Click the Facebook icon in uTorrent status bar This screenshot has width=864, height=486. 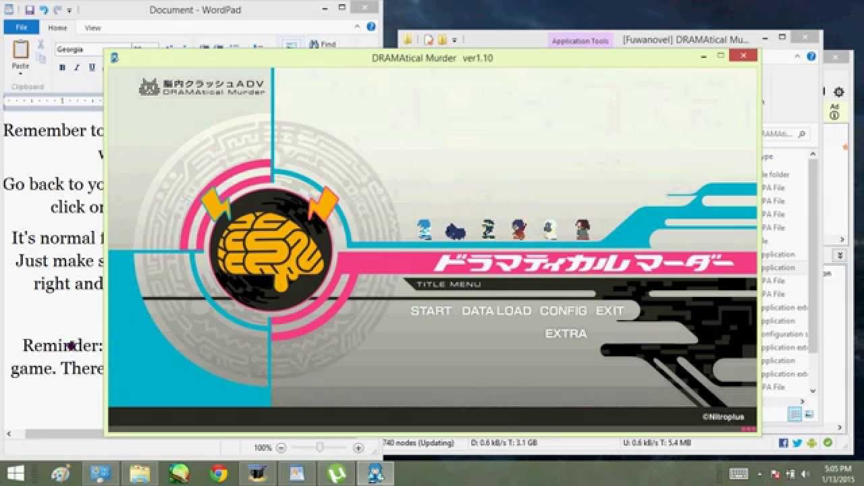tap(784, 443)
